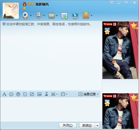
Task: Click the medal badge on upper QQ show
Action: 107,31
